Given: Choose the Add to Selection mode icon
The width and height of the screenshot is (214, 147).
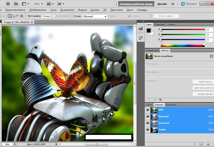Looking at the screenshot, I should pos(14,16).
